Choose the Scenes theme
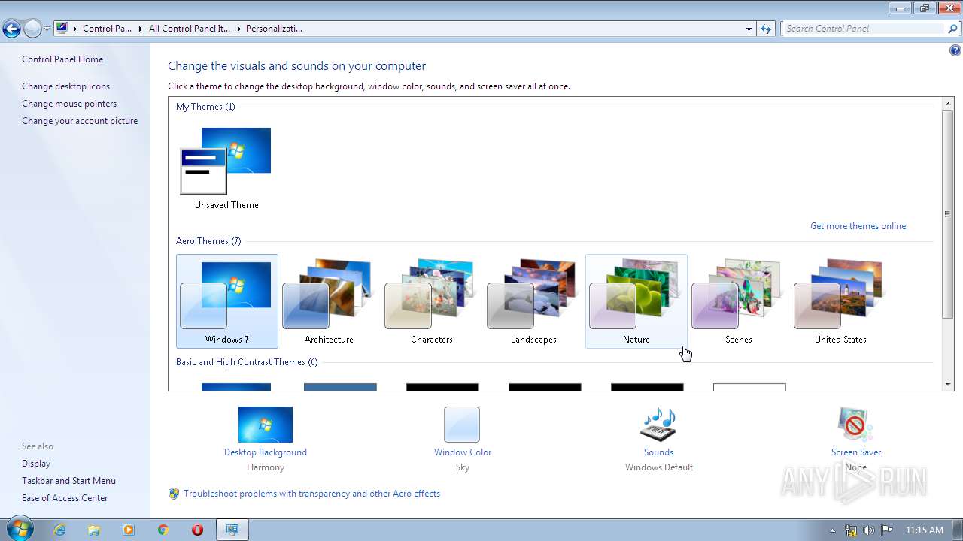Viewport: 963px width, 541px height. [738, 301]
